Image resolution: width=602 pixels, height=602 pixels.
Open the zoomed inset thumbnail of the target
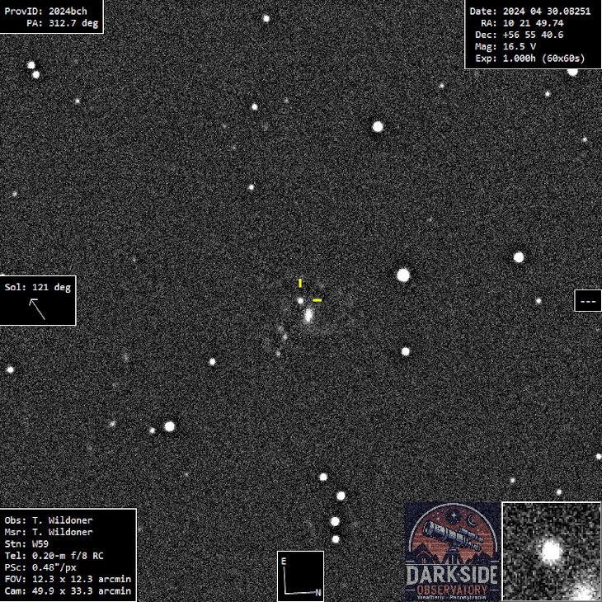(x=551, y=552)
